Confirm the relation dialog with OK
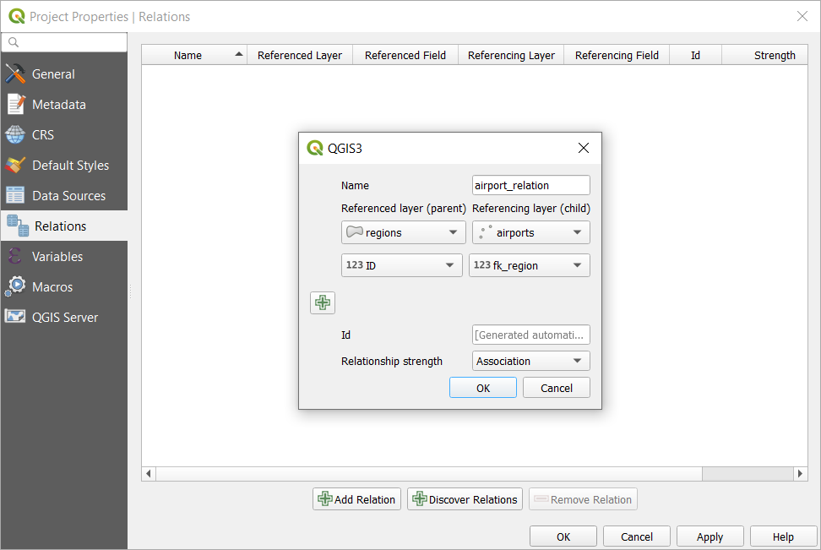The image size is (821, 550). pyautogui.click(x=482, y=388)
